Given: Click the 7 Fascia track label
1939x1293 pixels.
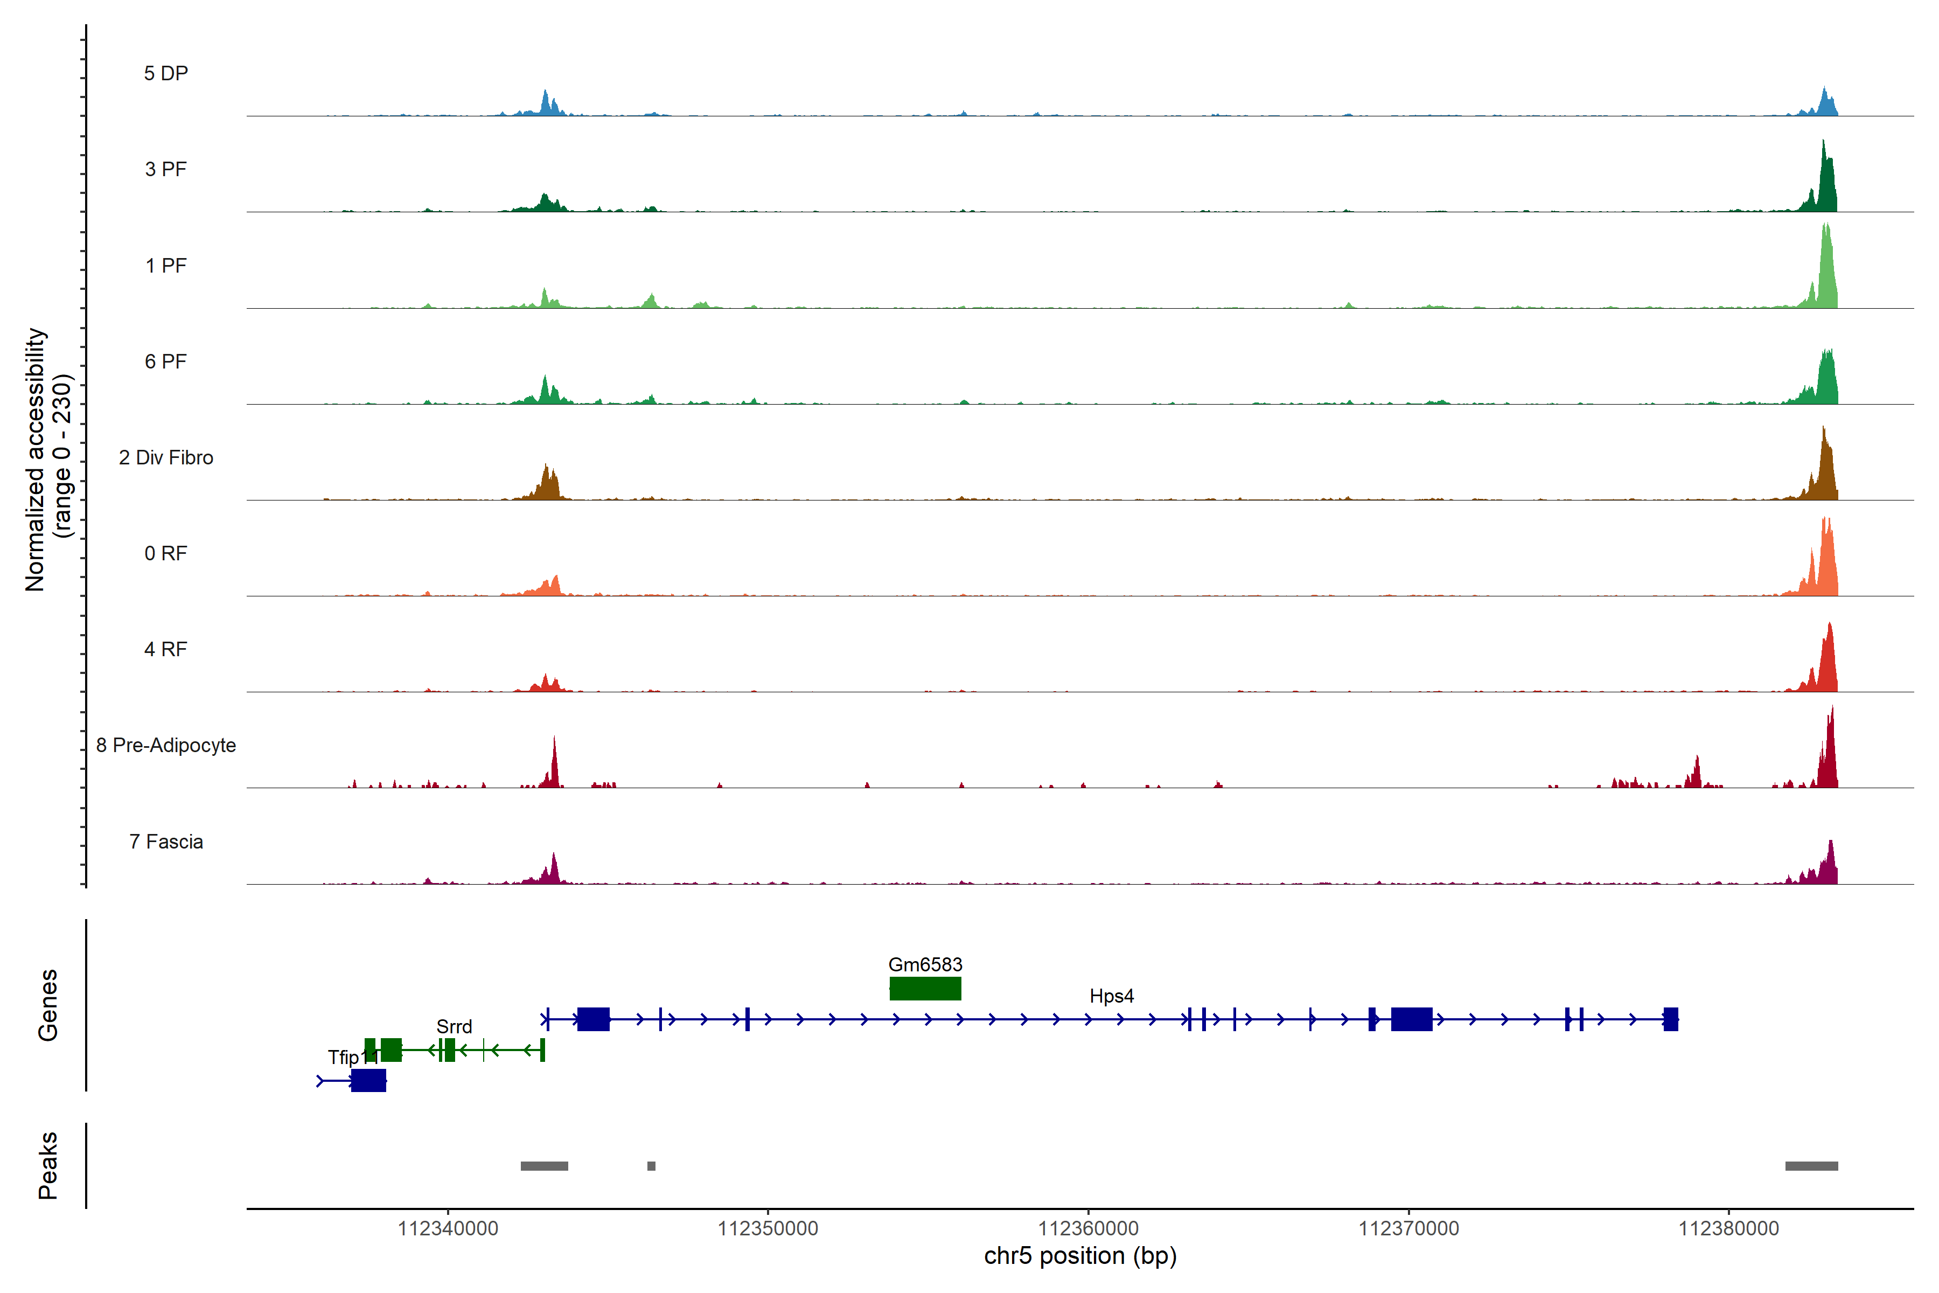Looking at the screenshot, I should click(x=166, y=842).
